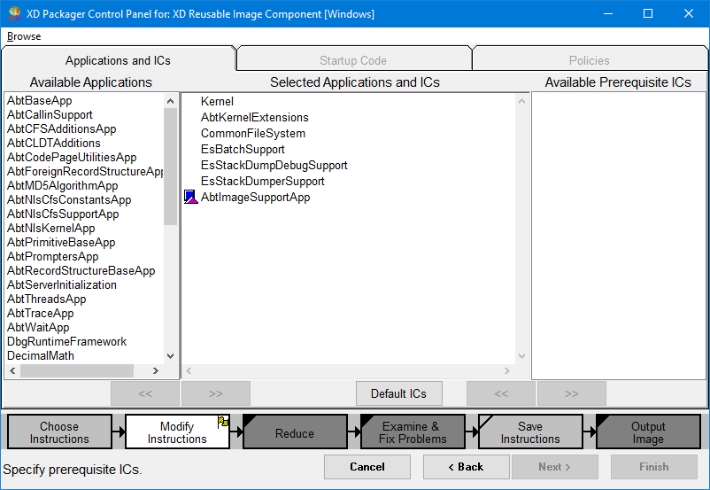710x490 pixels.
Task: Select AbtBaseApp in Available Applications
Action: [40, 100]
